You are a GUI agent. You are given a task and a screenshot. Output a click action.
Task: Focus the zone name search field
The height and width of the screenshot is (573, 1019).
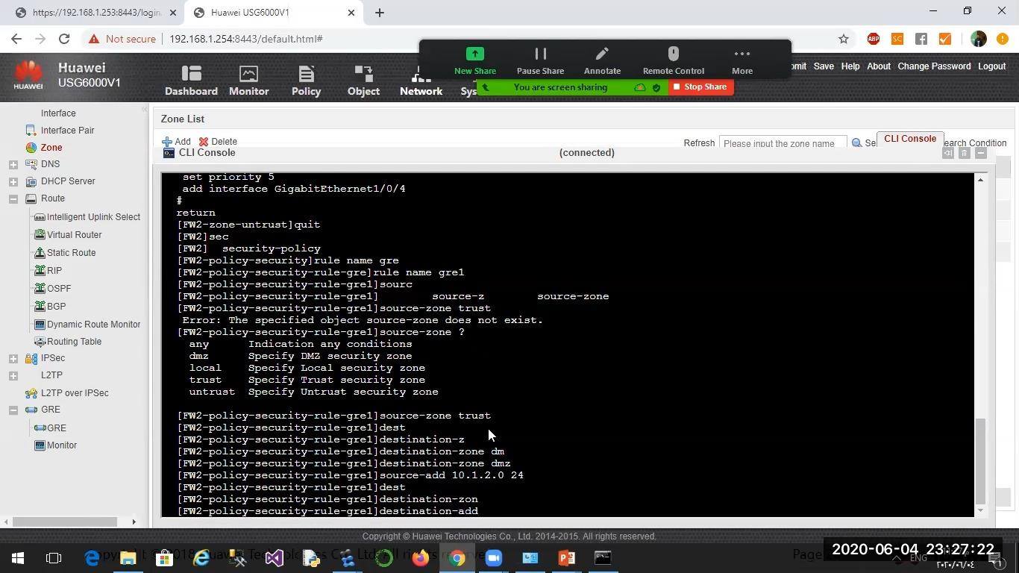tap(783, 143)
